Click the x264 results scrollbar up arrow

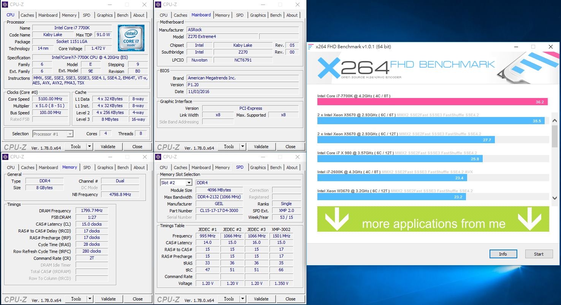tap(554, 121)
